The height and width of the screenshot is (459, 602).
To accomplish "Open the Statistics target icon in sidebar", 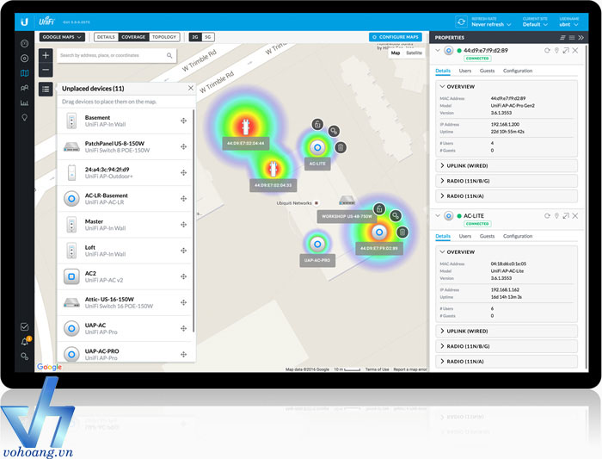I will pyautogui.click(x=25, y=58).
